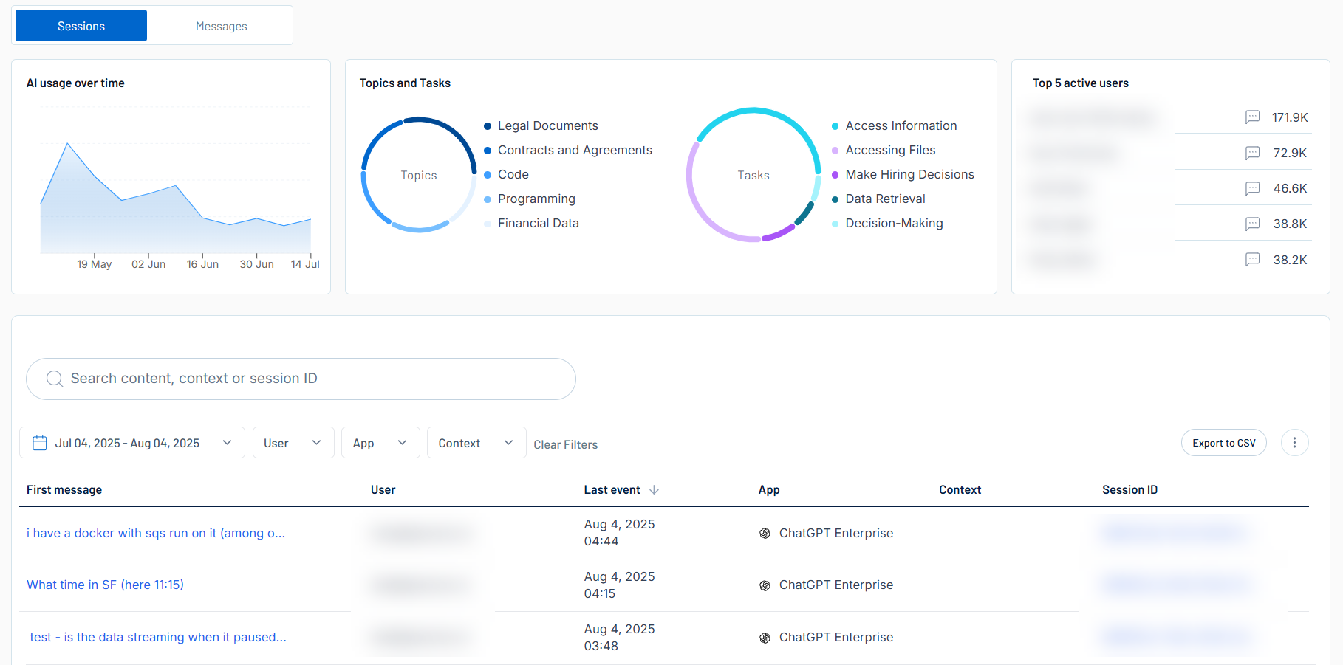Expand the App filter dropdown
This screenshot has width=1343, height=665.
[x=380, y=443]
